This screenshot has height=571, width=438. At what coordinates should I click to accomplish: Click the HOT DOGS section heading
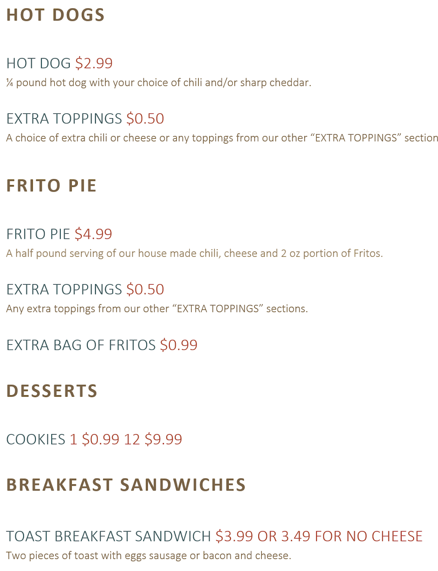click(55, 15)
